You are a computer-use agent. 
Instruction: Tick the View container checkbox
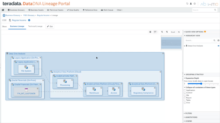185,103
